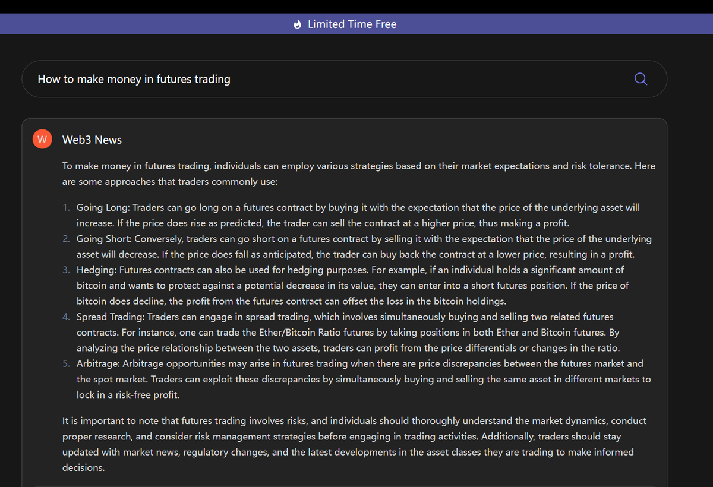Click the magnifier search icon
This screenshot has height=487, width=713.
(x=641, y=79)
